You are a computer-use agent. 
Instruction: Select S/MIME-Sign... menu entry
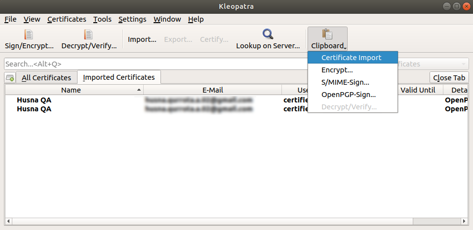tap(353, 82)
